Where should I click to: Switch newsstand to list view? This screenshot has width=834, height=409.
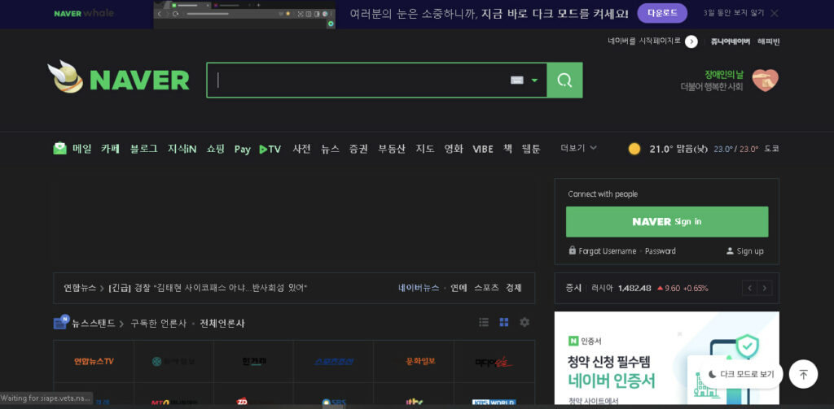click(484, 322)
